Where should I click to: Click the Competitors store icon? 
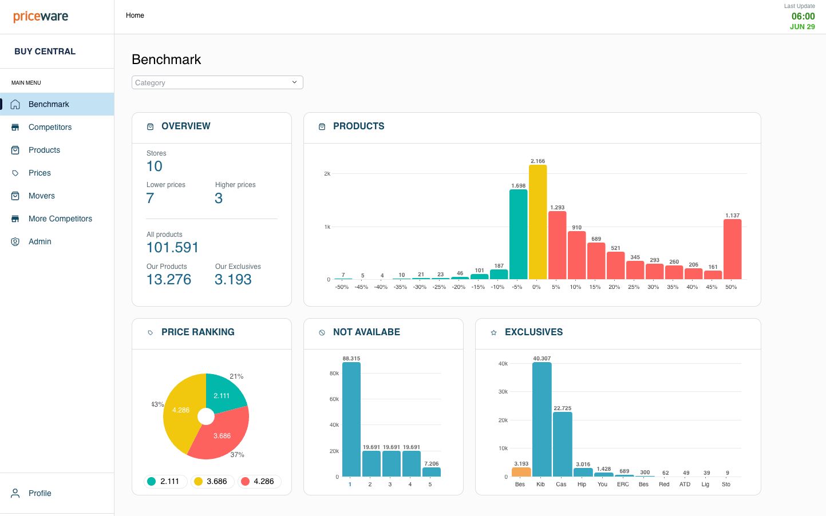[15, 127]
